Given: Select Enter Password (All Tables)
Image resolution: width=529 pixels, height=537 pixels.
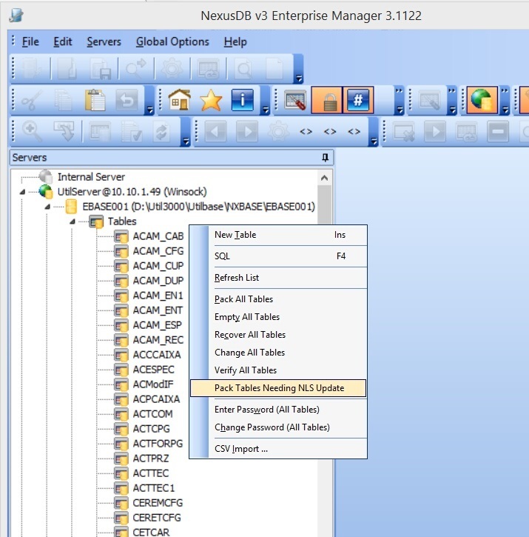Looking at the screenshot, I should (x=278, y=410).
